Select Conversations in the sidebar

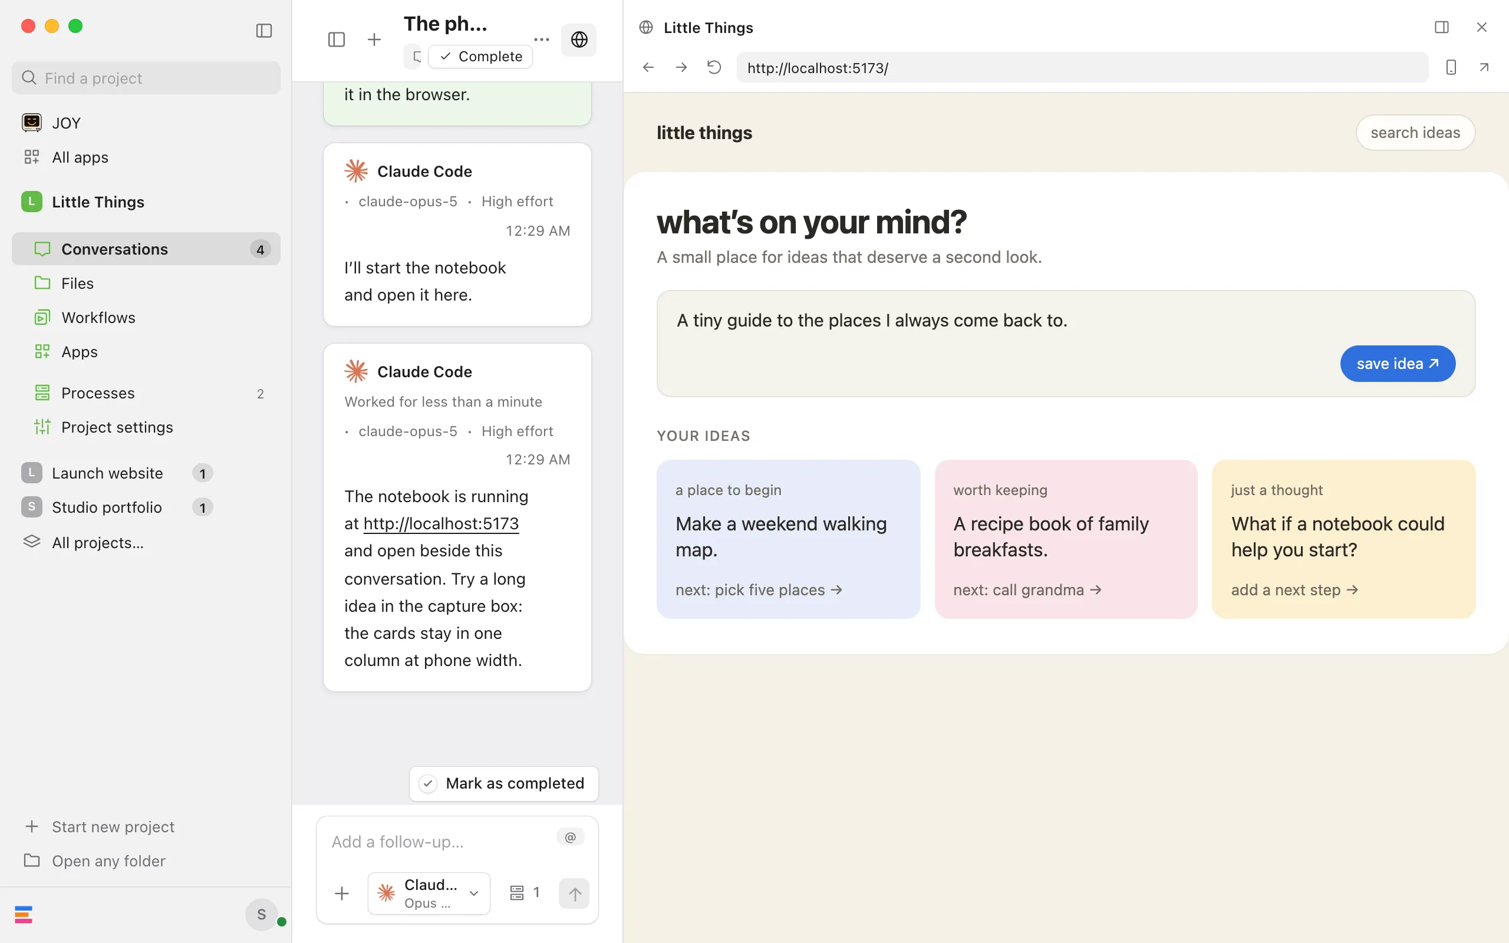(146, 249)
